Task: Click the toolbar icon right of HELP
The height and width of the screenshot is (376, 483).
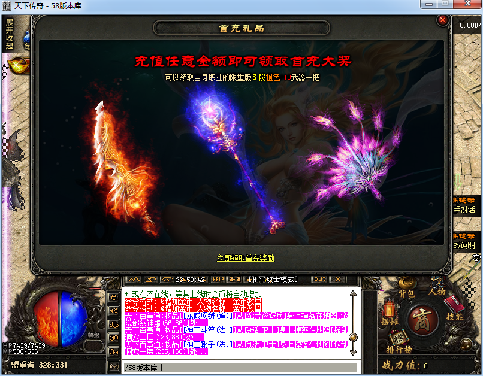Action: tap(235, 280)
